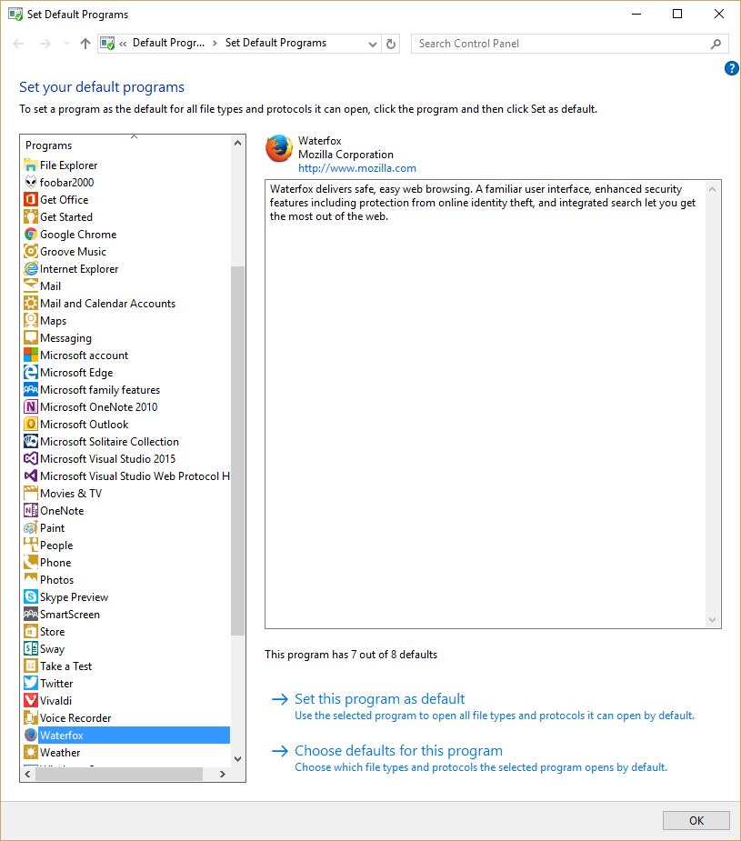Navigate up one level with the up arrow
741x841 pixels.
pyautogui.click(x=85, y=43)
